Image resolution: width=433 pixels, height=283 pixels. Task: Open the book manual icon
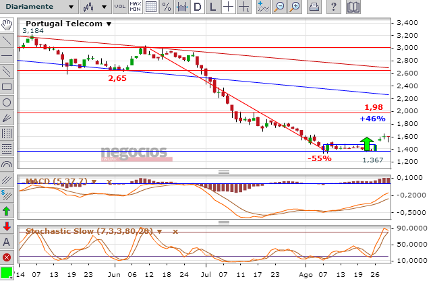[353, 7]
